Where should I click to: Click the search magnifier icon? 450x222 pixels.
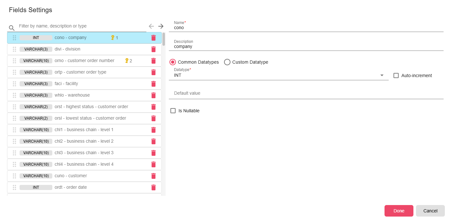point(12,28)
